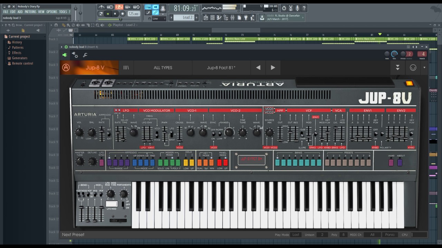Select Remote control in browser tree

tap(22, 63)
